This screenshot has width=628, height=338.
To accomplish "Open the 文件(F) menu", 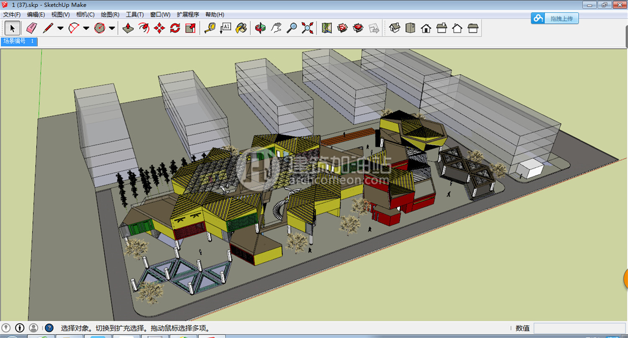I will 12,14.
